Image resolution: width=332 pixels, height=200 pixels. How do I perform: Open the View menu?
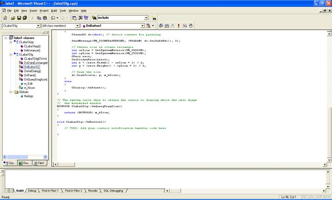point(24,11)
